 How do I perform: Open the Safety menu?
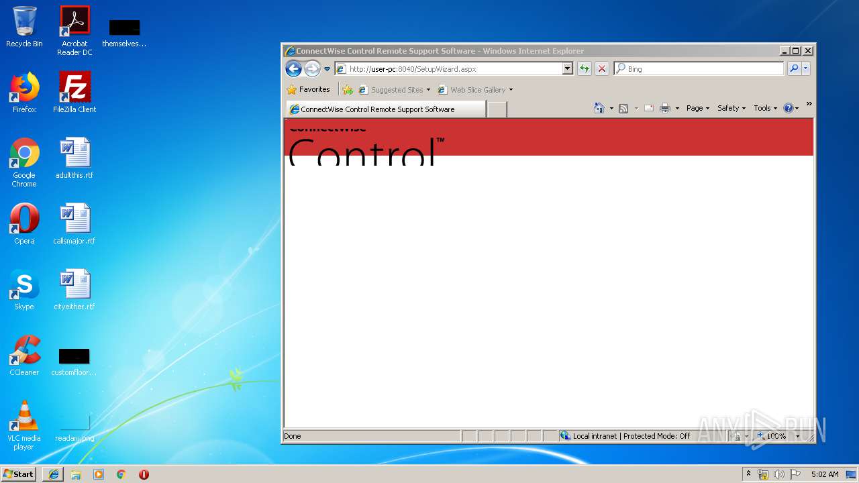pyautogui.click(x=731, y=108)
